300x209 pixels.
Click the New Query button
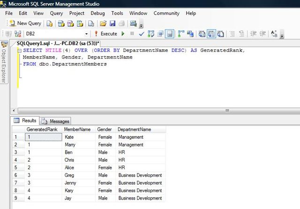tap(26, 23)
